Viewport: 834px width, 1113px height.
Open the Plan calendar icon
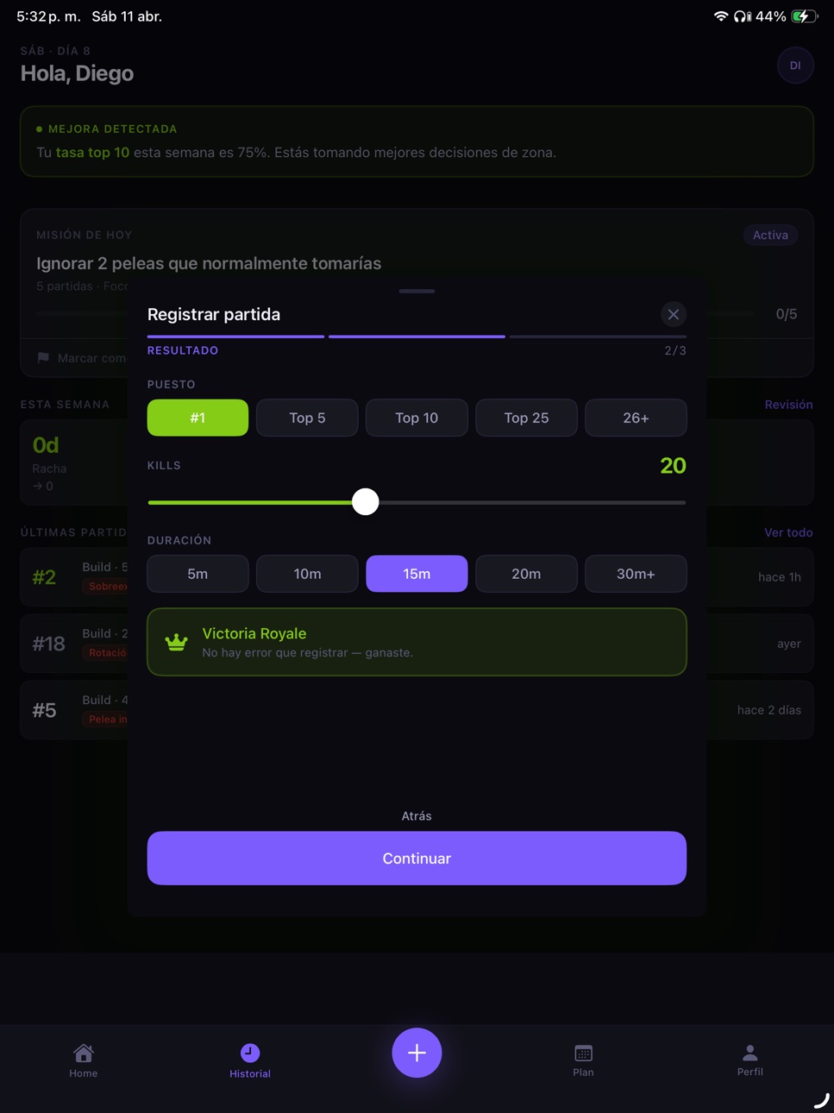pyautogui.click(x=583, y=1053)
